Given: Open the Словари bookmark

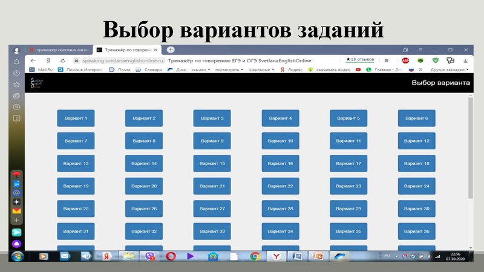Looking at the screenshot, I should click(x=149, y=70).
